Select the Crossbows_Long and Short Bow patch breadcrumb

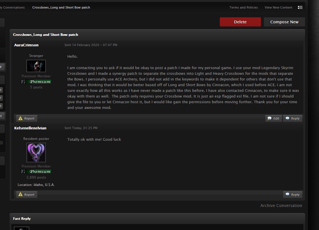tap(61, 7)
